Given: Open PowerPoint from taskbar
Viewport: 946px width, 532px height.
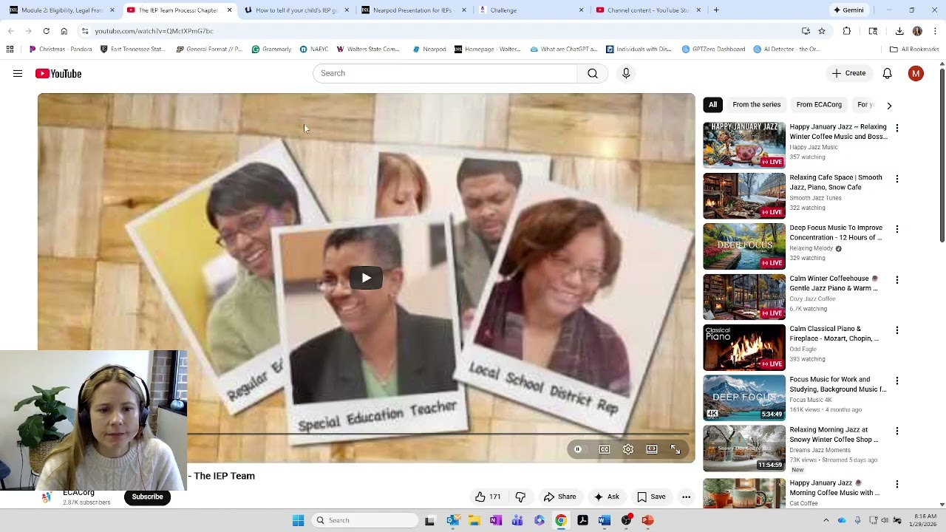Looking at the screenshot, I should [647, 520].
